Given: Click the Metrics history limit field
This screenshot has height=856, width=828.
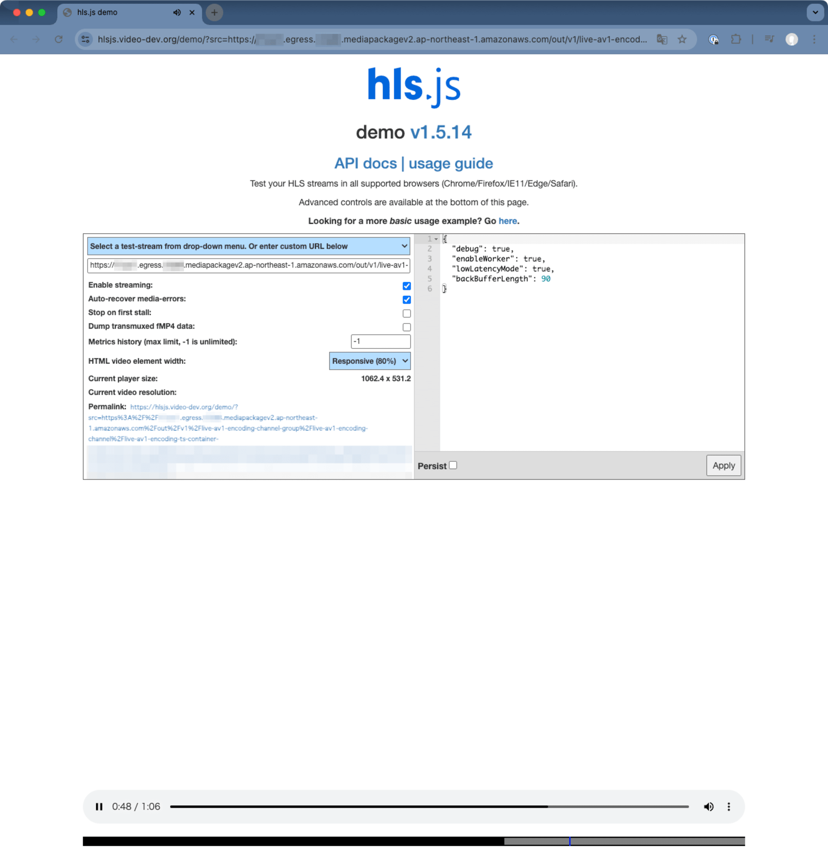Looking at the screenshot, I should [381, 342].
